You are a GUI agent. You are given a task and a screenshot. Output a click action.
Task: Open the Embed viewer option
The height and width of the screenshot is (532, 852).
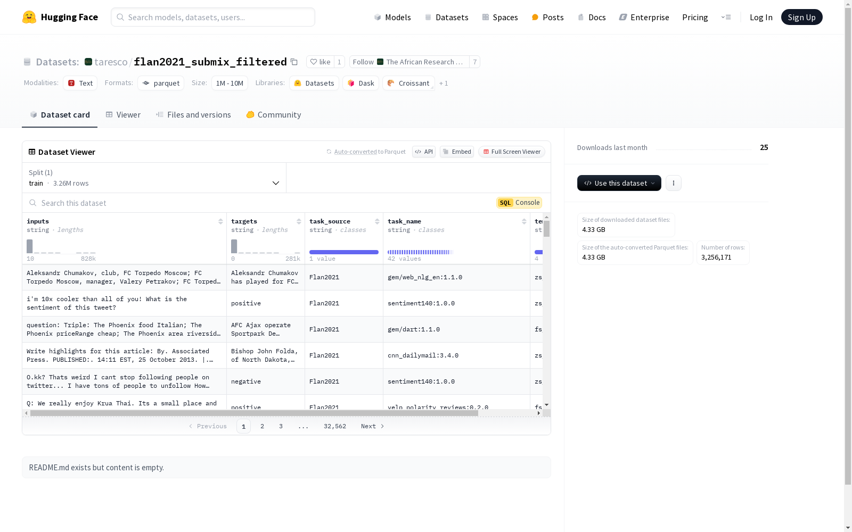point(457,152)
